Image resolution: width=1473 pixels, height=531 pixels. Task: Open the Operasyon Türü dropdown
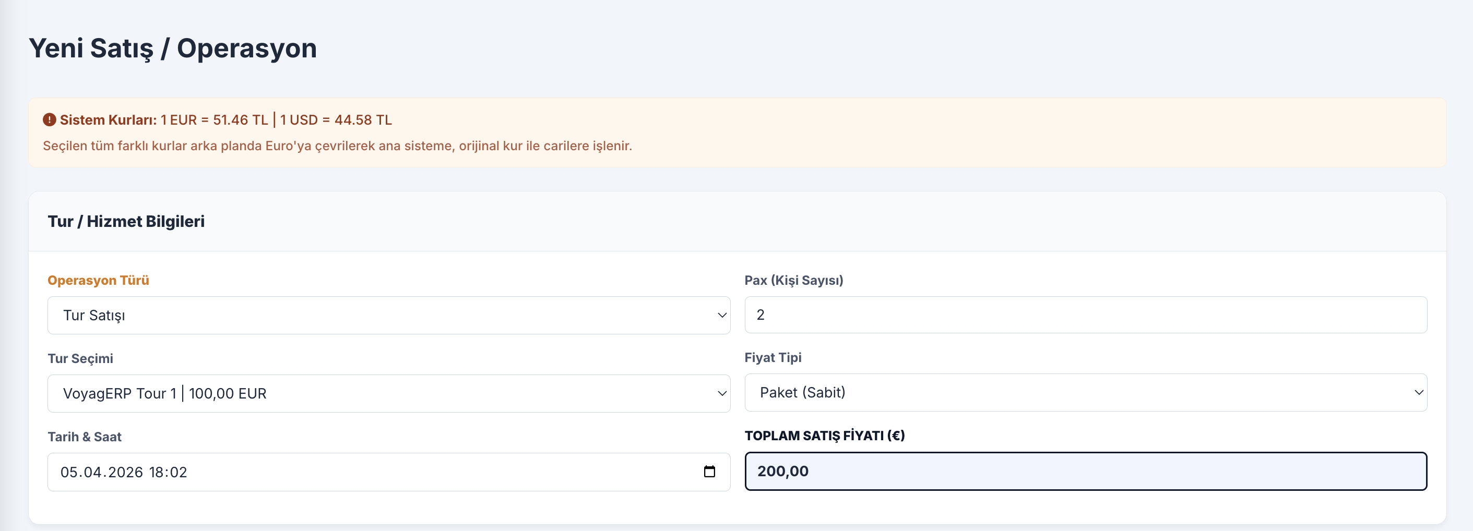click(x=388, y=315)
